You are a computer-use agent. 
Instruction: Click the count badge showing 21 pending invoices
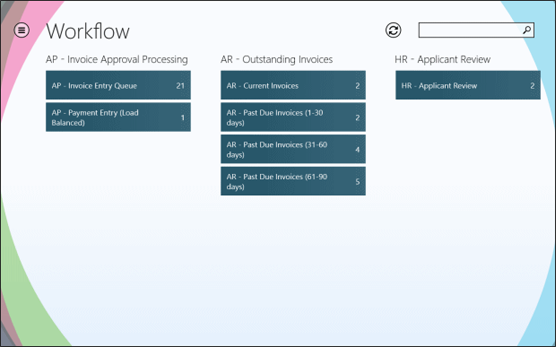[180, 86]
